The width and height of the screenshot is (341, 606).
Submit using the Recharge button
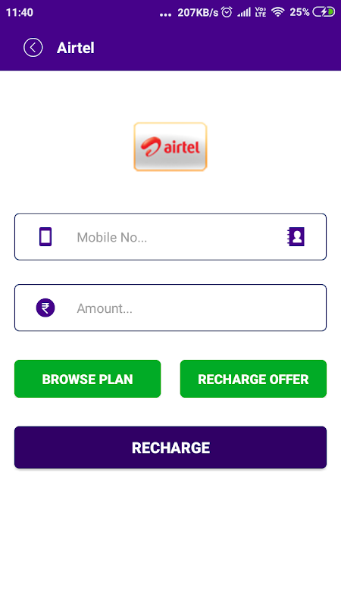[x=170, y=448]
